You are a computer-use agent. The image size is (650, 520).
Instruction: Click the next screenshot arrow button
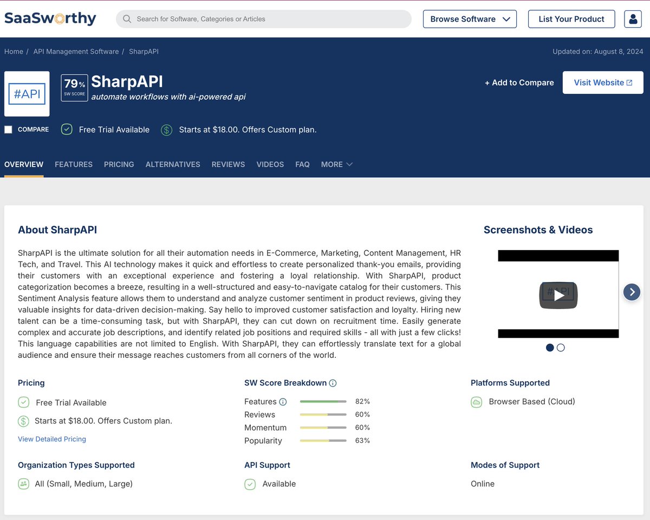pos(632,292)
